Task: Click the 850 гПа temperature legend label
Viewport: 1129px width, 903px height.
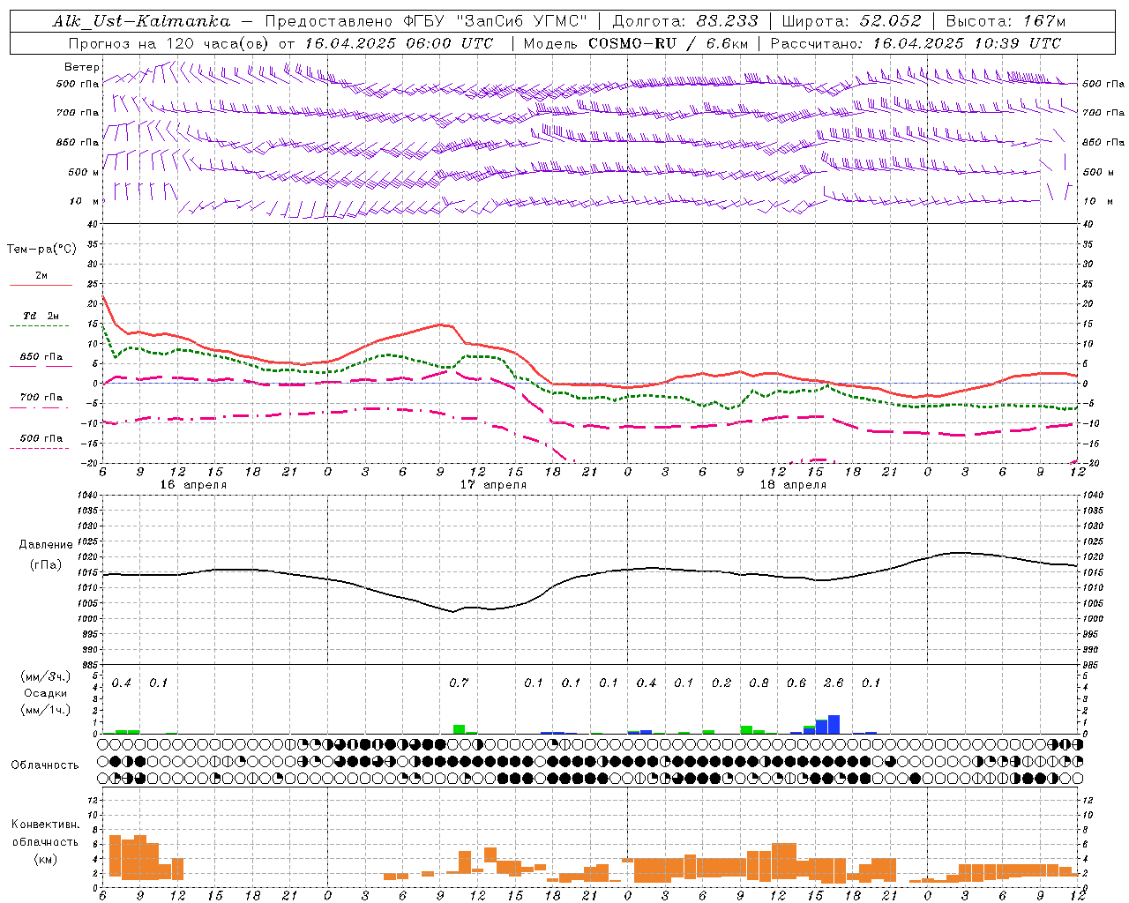Action: pyautogui.click(x=41, y=357)
